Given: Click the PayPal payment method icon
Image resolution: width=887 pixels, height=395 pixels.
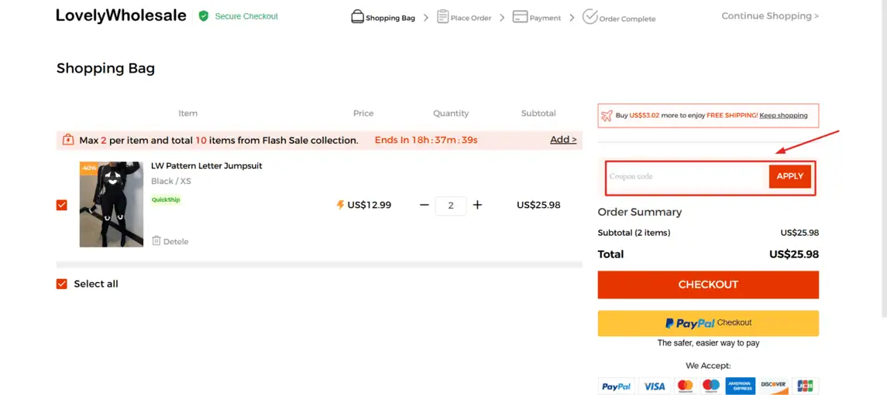Looking at the screenshot, I should (x=617, y=386).
